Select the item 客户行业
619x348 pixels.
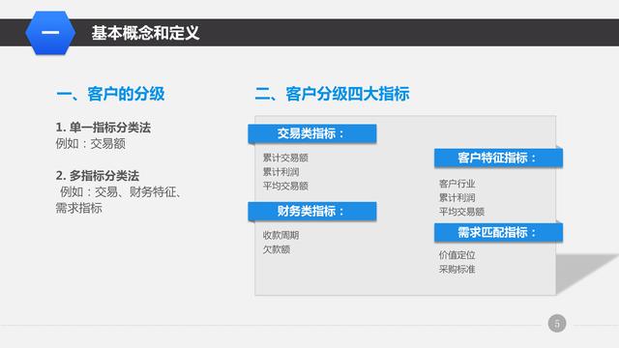coord(457,184)
